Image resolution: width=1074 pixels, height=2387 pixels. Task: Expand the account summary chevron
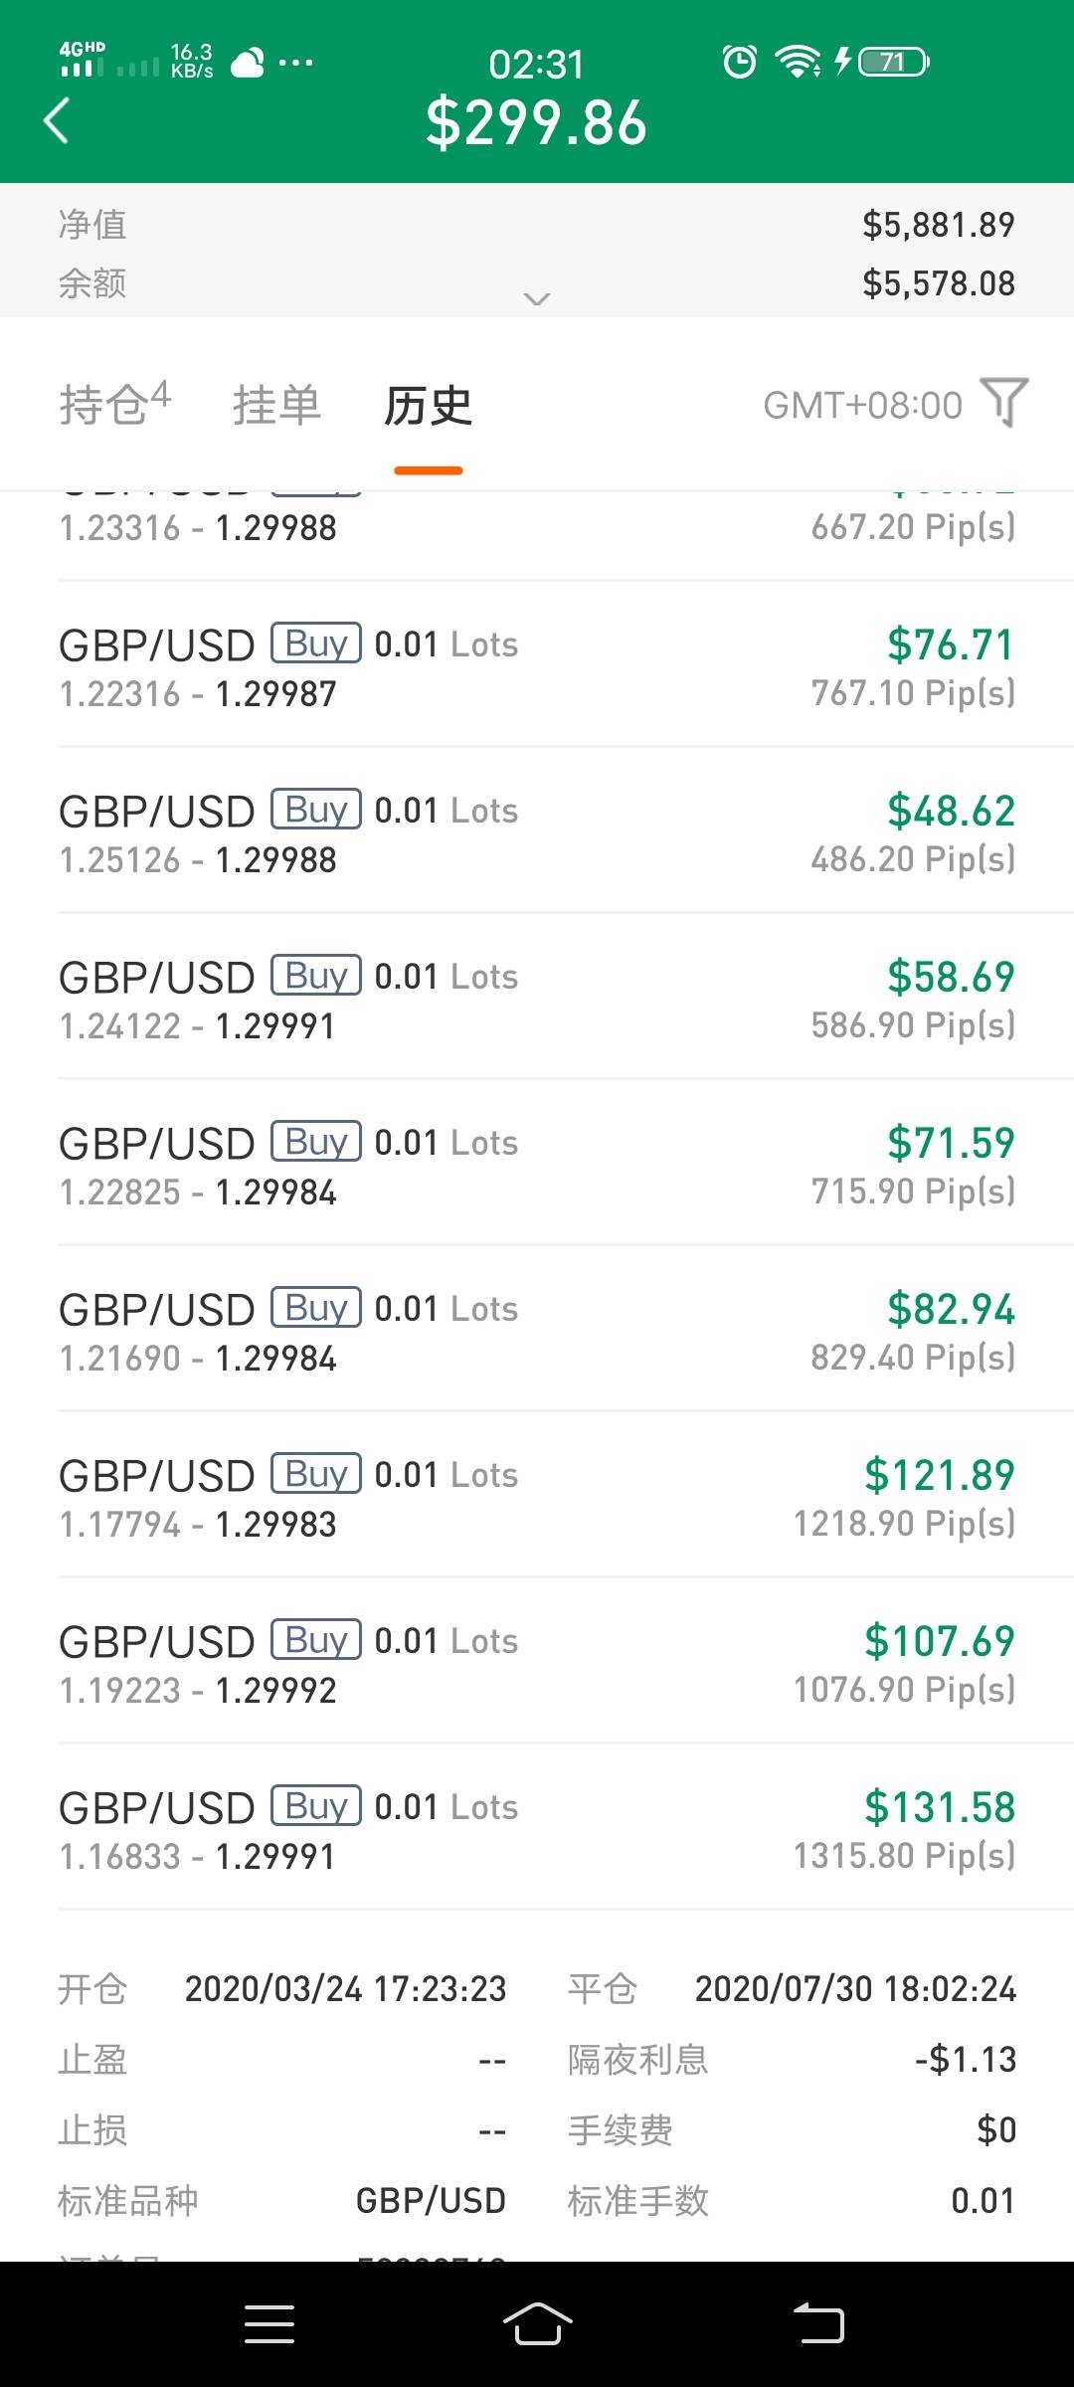click(537, 298)
